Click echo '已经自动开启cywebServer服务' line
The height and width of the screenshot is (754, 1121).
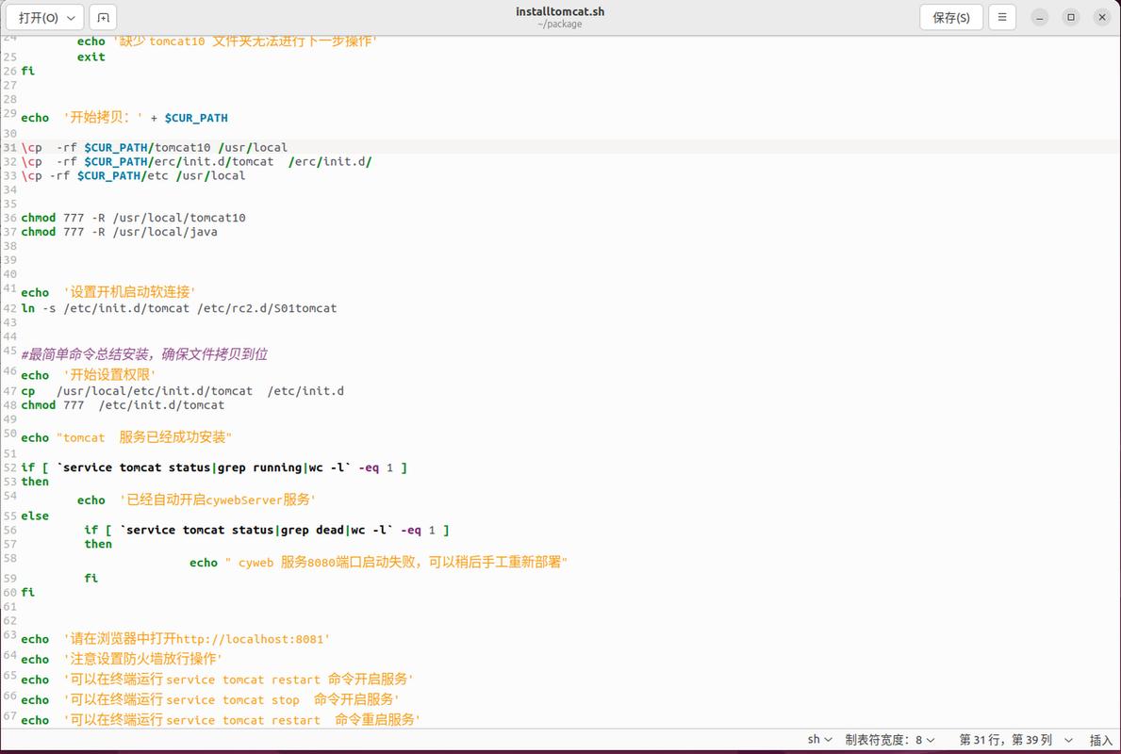[197, 500]
